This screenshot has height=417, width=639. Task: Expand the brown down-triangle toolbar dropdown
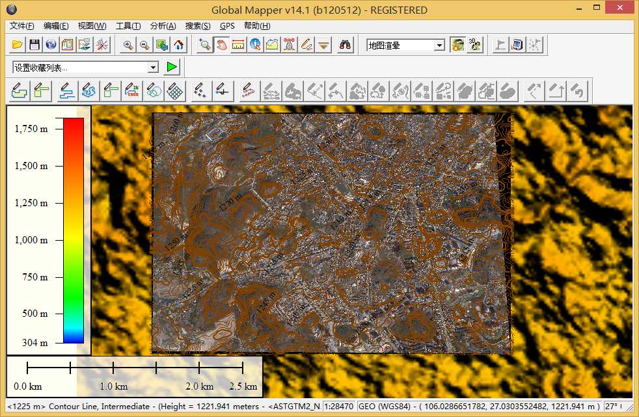pos(324,45)
